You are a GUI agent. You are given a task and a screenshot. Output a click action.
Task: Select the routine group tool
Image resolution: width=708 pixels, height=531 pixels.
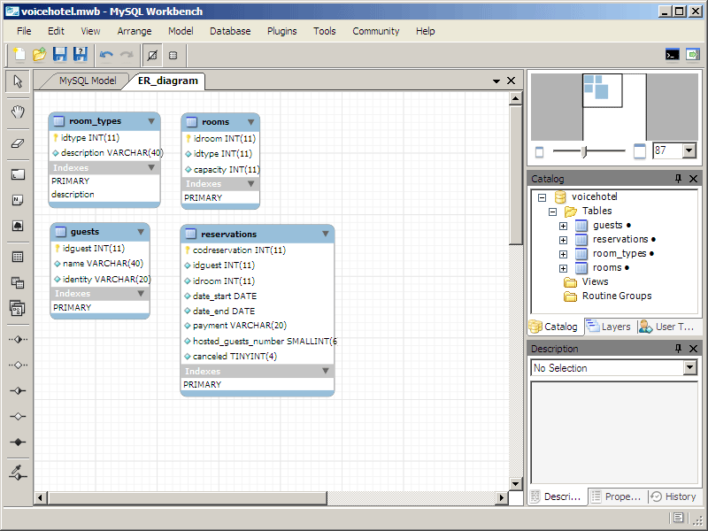coord(18,308)
